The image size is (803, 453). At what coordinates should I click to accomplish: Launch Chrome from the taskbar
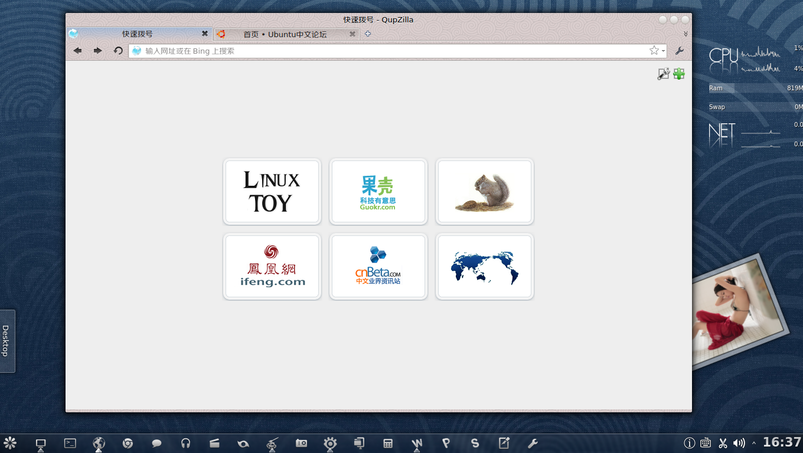(x=128, y=443)
